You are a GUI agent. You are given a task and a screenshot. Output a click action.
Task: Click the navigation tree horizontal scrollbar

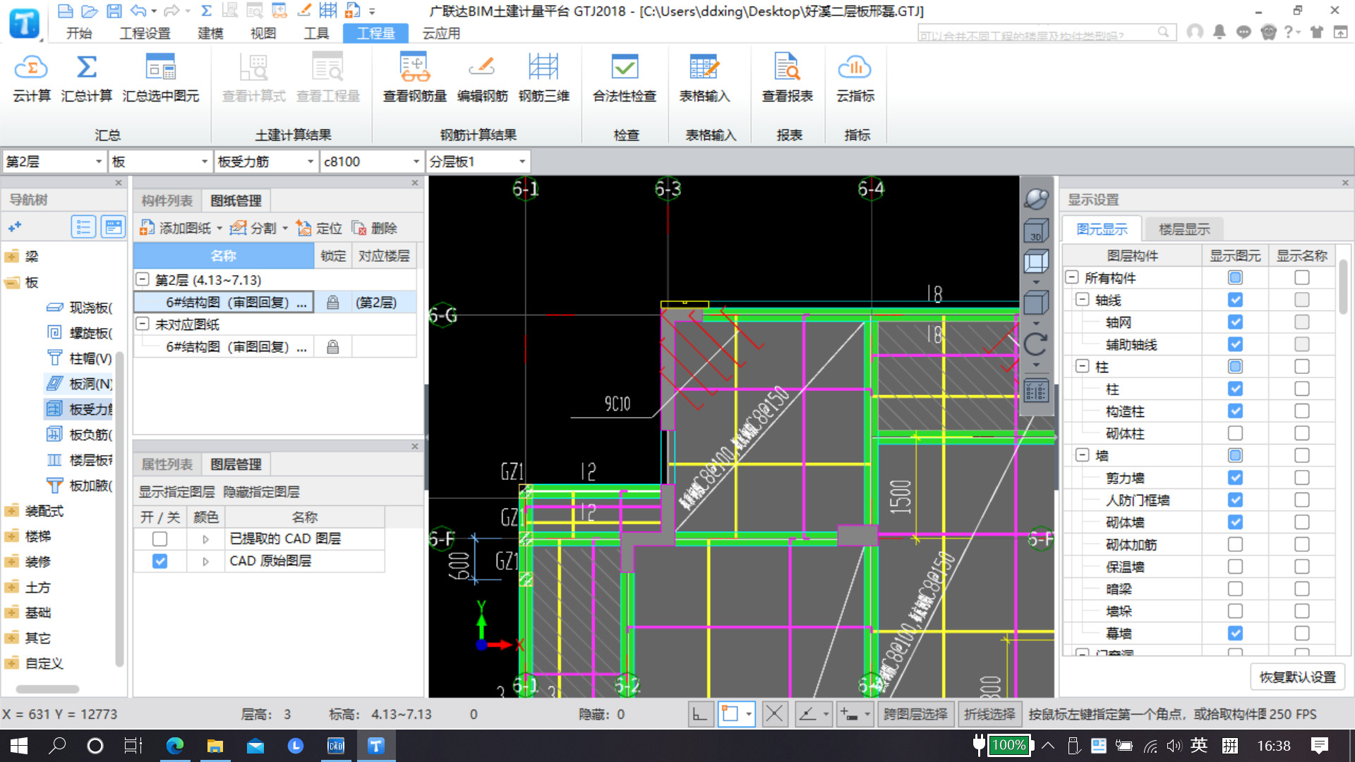click(47, 689)
